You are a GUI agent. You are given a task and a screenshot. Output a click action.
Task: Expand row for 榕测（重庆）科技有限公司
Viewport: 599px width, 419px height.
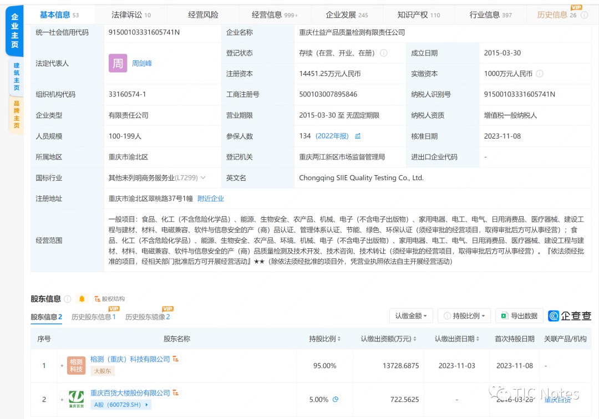pos(62,366)
